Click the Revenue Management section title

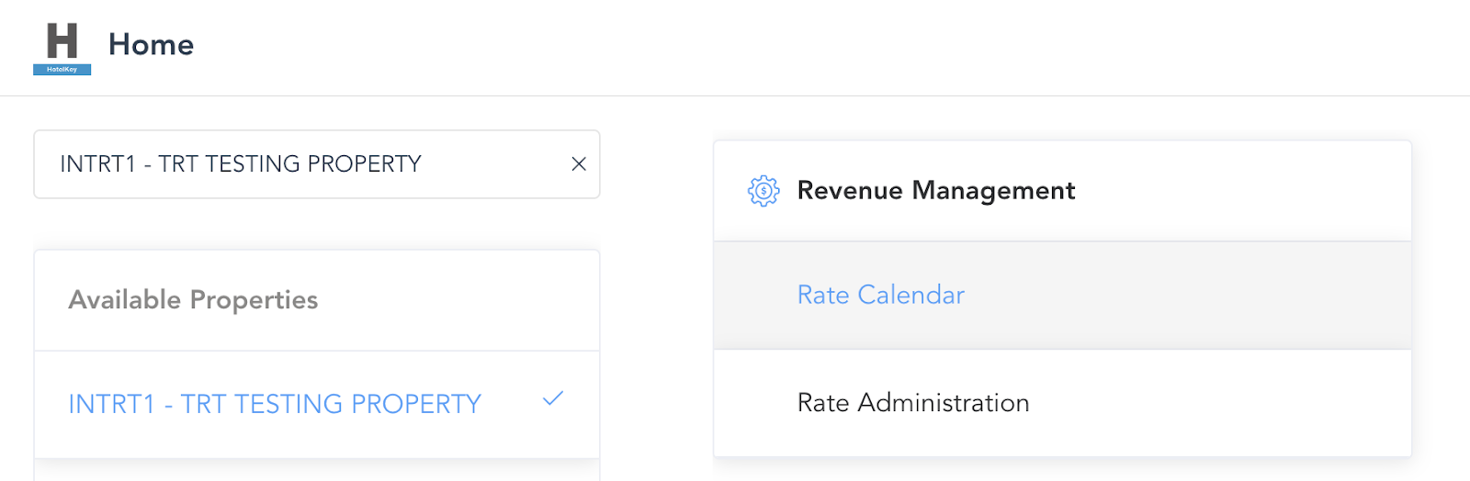(x=935, y=191)
